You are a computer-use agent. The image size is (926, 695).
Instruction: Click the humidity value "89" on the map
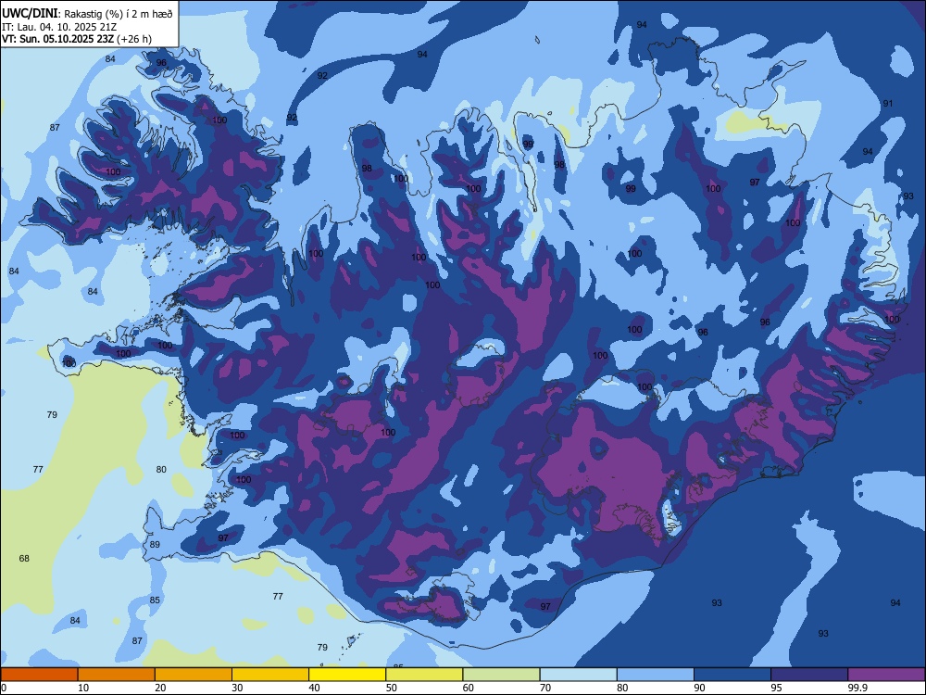click(x=155, y=545)
